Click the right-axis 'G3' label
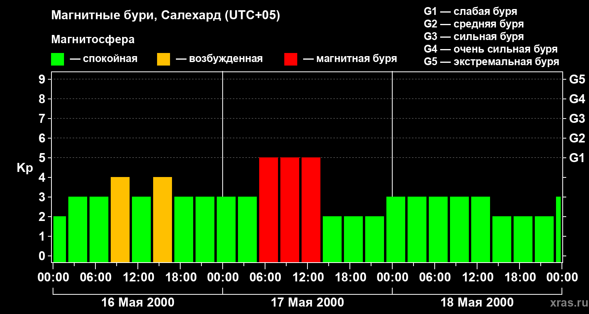 click(577, 119)
